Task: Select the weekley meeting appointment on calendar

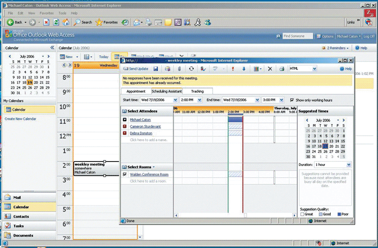Action: 96,169
